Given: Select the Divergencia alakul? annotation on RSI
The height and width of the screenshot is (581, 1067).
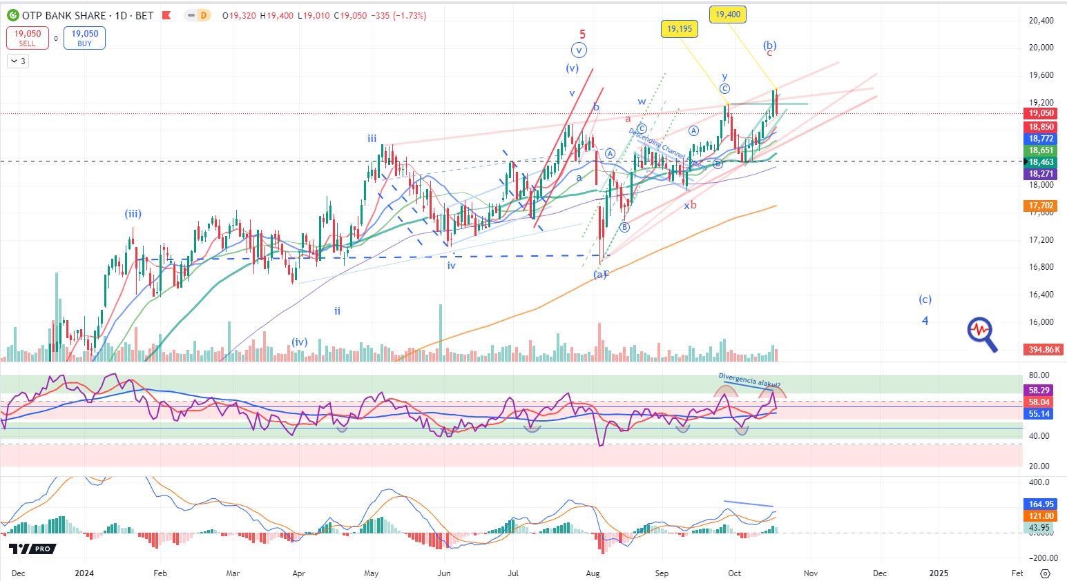Looking at the screenshot, I should (x=750, y=380).
